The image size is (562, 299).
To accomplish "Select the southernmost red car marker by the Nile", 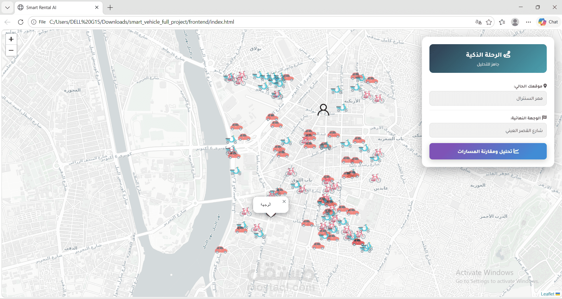I will [x=221, y=250].
